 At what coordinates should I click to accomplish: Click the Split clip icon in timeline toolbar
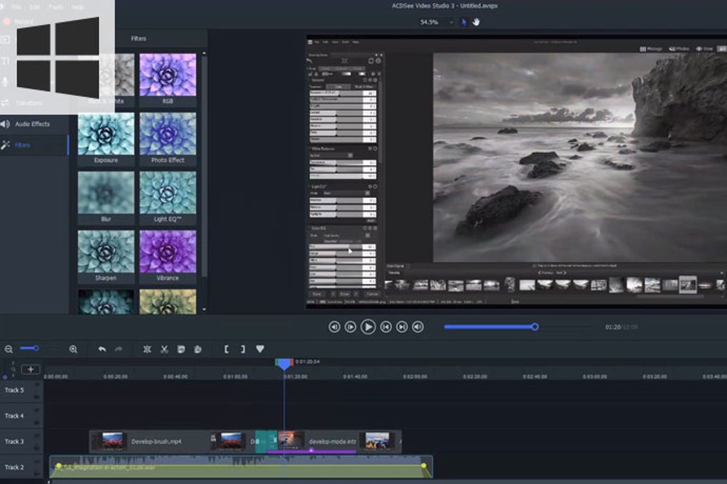(147, 349)
